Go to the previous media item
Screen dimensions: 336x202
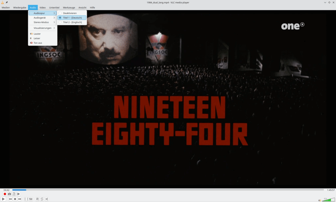coord(10,199)
